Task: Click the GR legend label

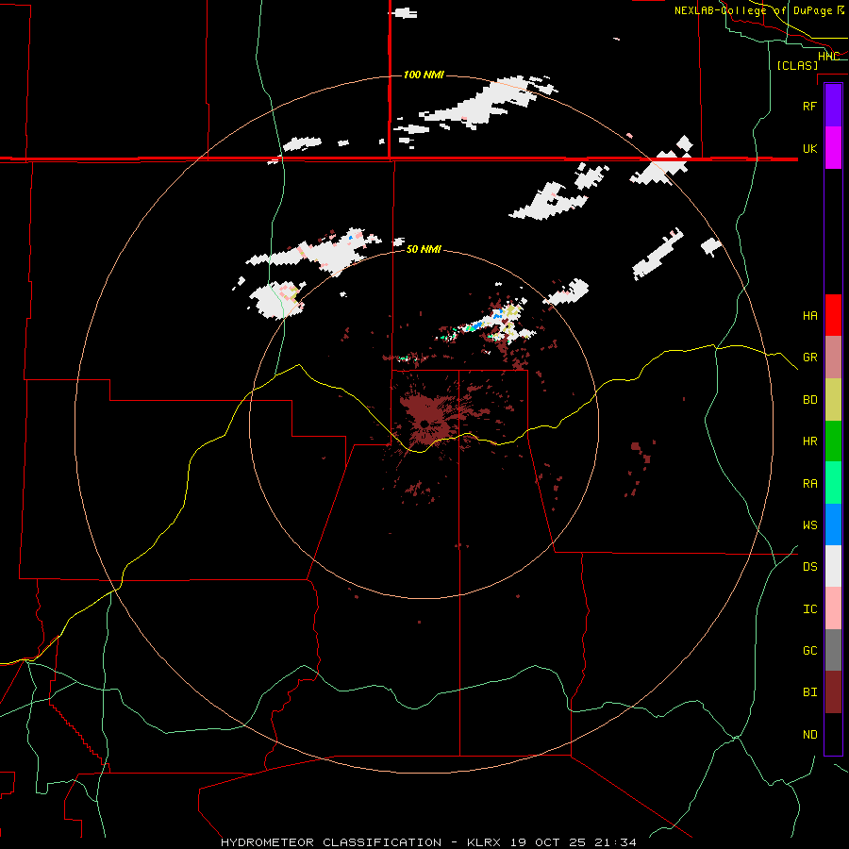Action: pyautogui.click(x=810, y=358)
